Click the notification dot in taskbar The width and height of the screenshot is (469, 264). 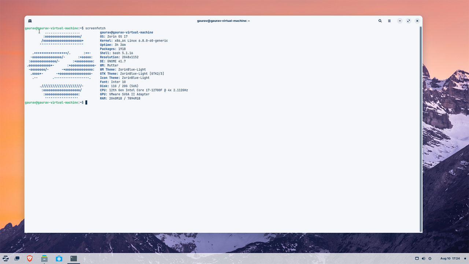coord(465,258)
